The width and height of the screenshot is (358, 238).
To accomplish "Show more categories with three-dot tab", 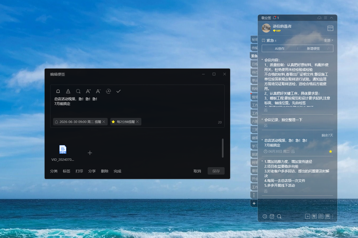I will click(x=254, y=195).
